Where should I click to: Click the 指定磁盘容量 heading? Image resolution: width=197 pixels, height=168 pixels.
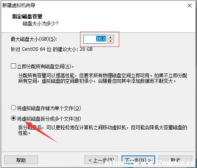click(x=27, y=16)
